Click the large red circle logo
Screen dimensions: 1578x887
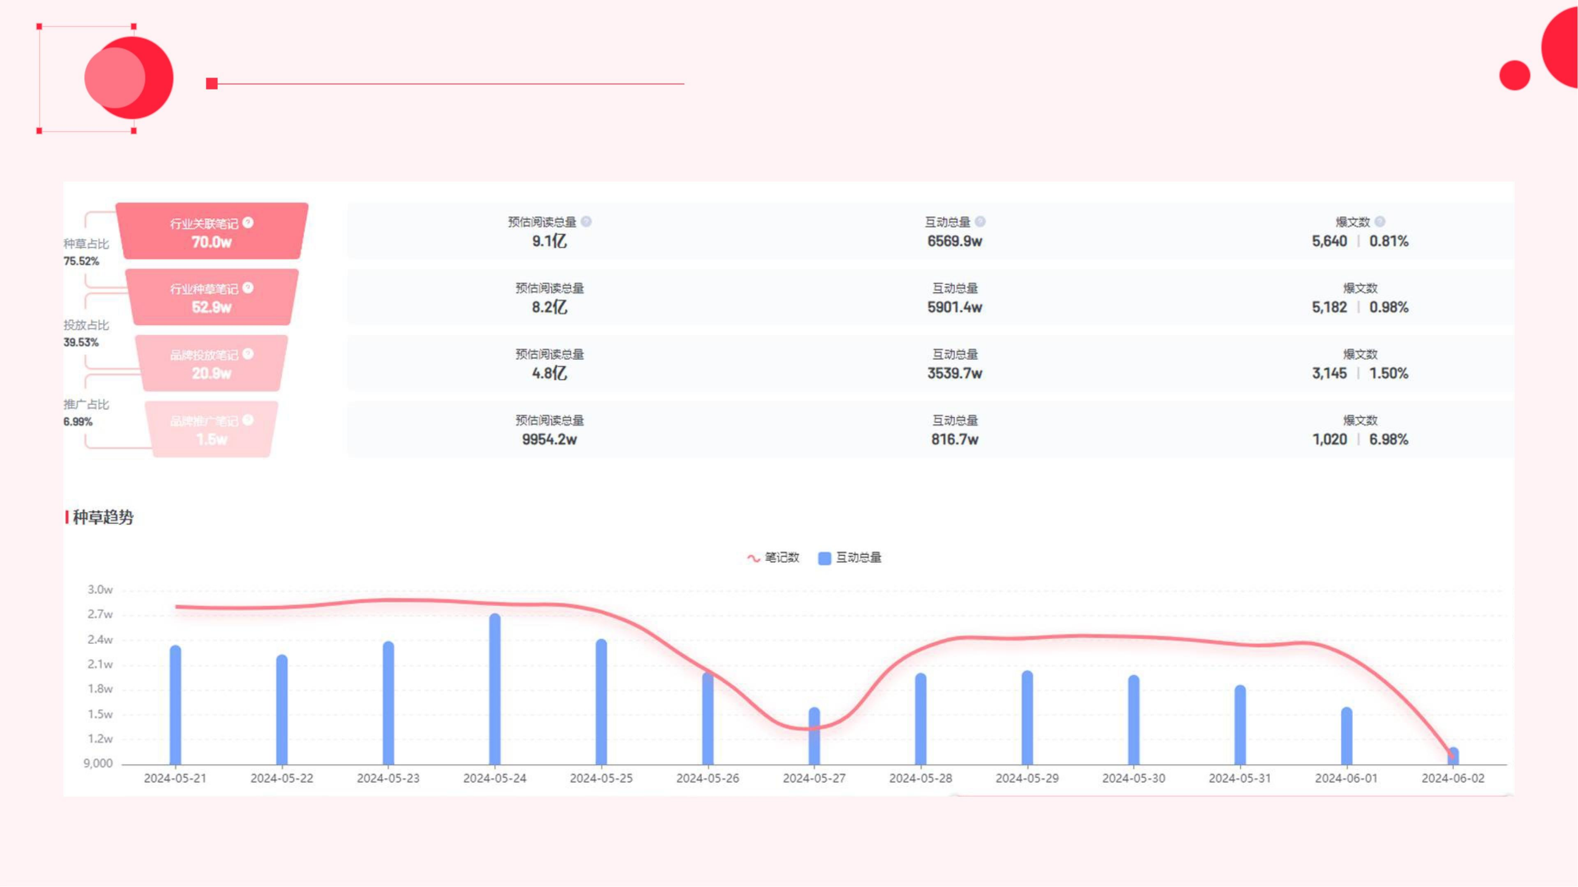coord(132,78)
